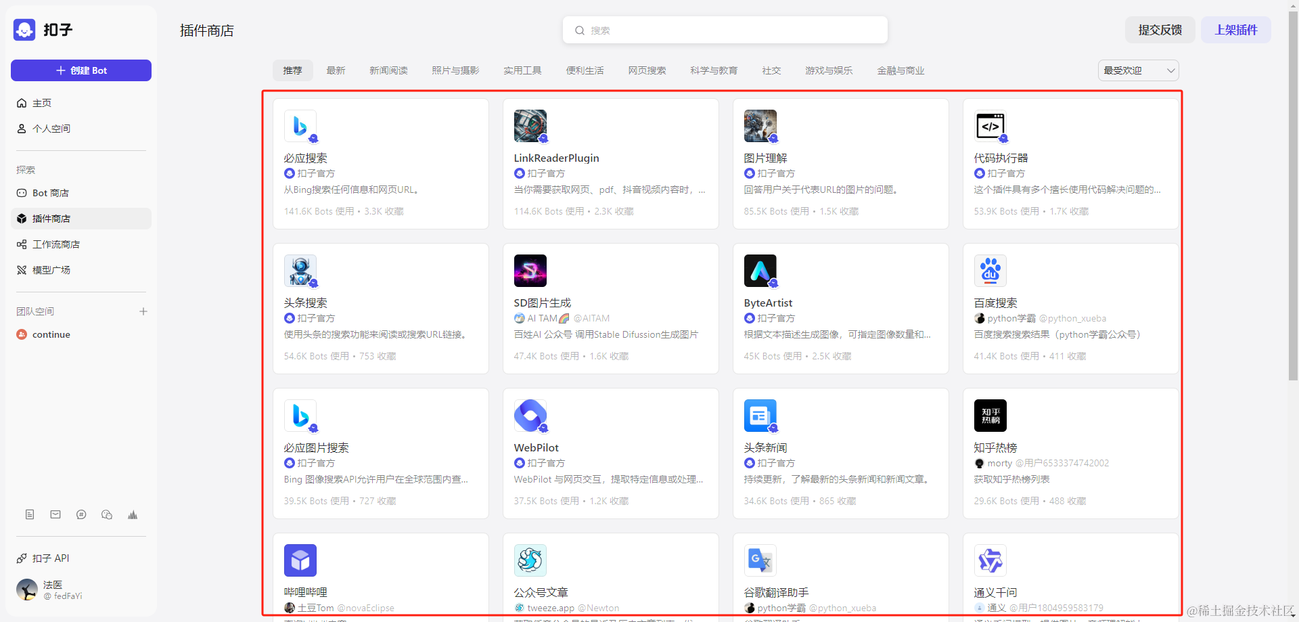Image resolution: width=1299 pixels, height=622 pixels.
Task: Click the 创建 Bot button
Action: (81, 70)
